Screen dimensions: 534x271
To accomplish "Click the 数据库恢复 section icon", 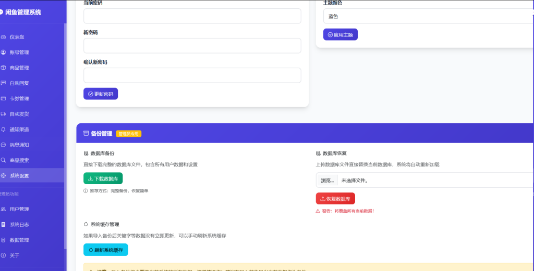I will pyautogui.click(x=318, y=153).
